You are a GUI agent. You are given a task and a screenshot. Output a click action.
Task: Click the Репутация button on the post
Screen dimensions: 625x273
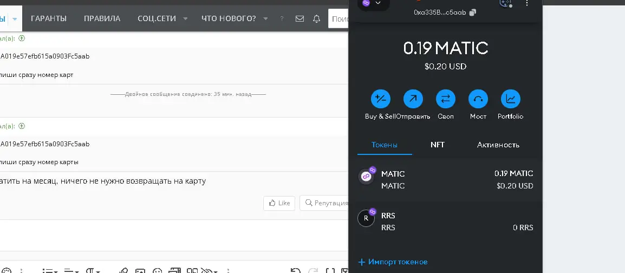pyautogui.click(x=324, y=203)
